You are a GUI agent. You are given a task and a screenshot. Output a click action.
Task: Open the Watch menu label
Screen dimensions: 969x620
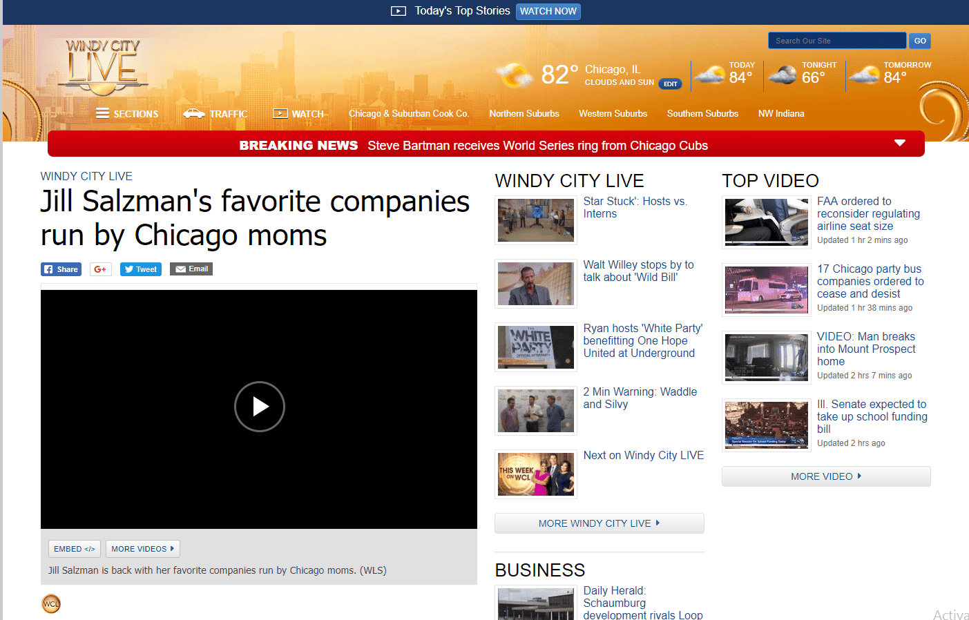308,114
